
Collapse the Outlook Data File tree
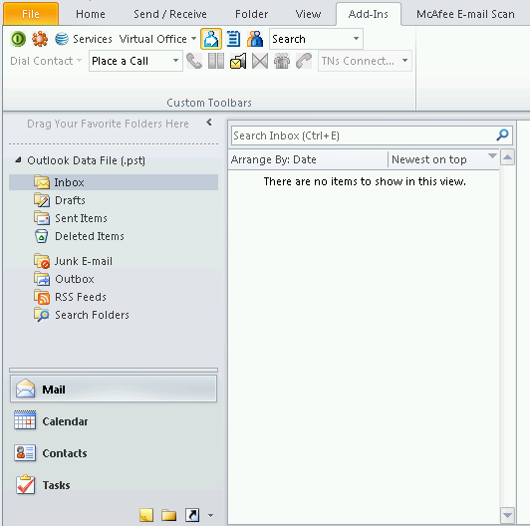coord(18,160)
